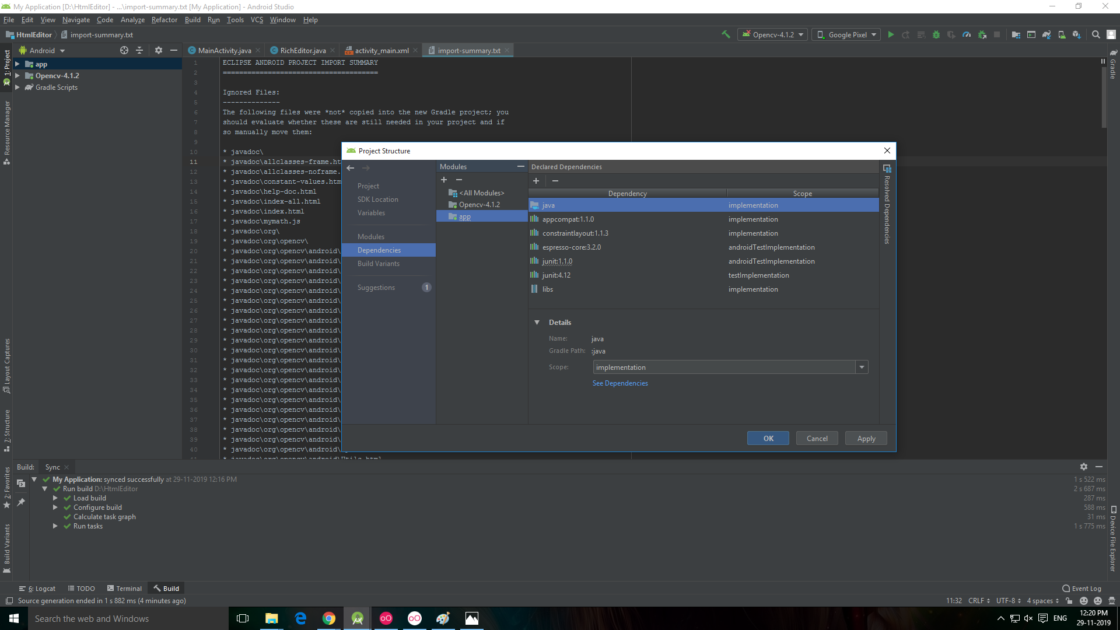Open Chrome from Windows taskbar

tap(329, 618)
